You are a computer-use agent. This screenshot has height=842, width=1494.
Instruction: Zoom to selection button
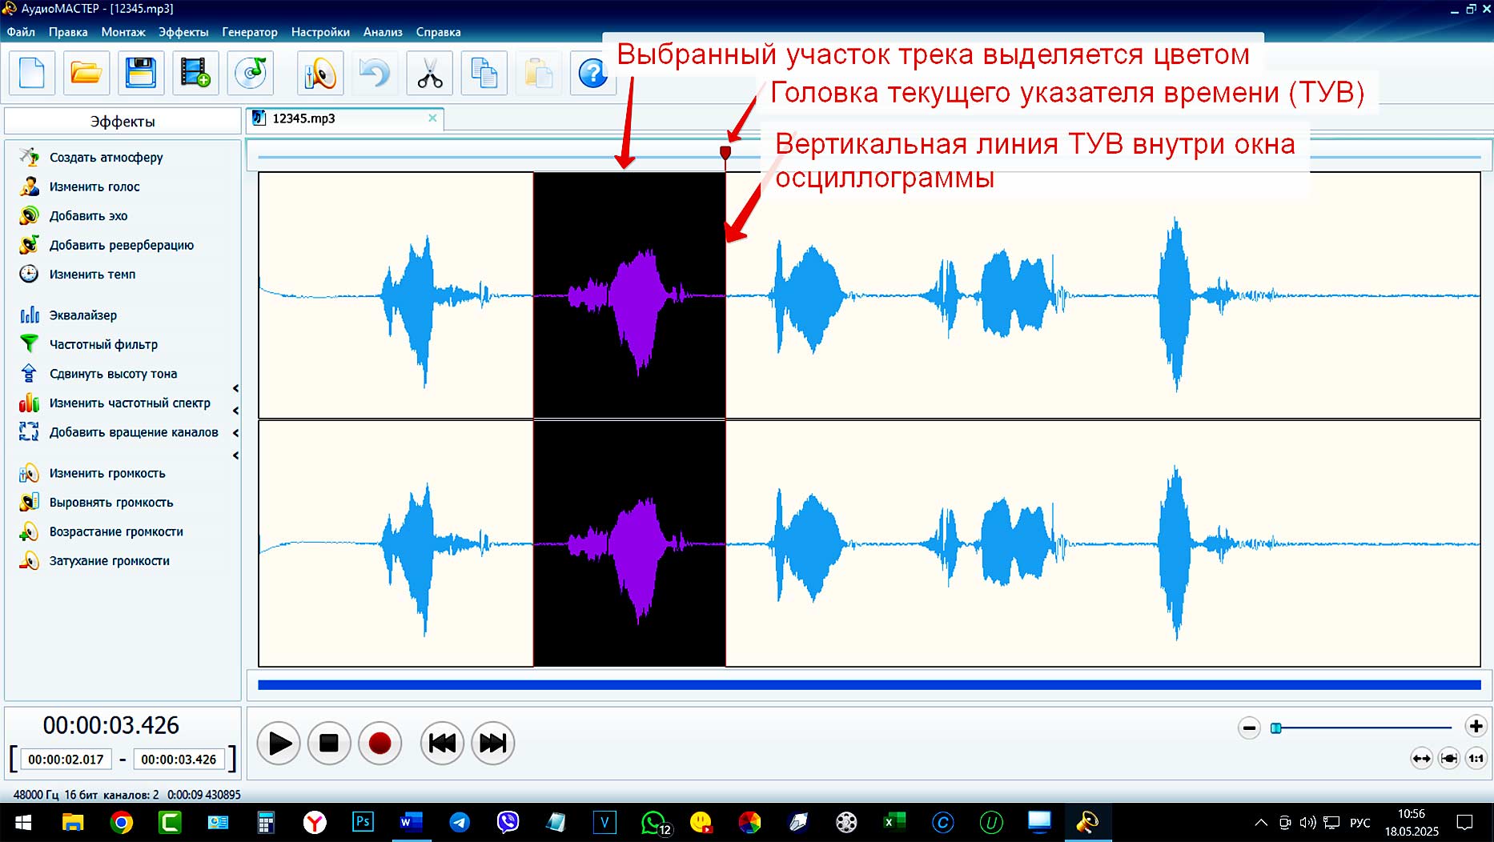tap(1449, 758)
